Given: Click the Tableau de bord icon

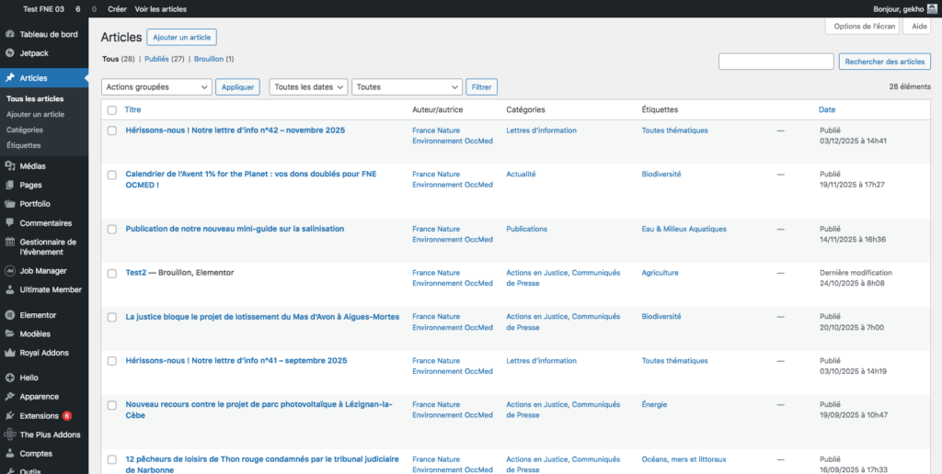Looking at the screenshot, I should point(9,34).
